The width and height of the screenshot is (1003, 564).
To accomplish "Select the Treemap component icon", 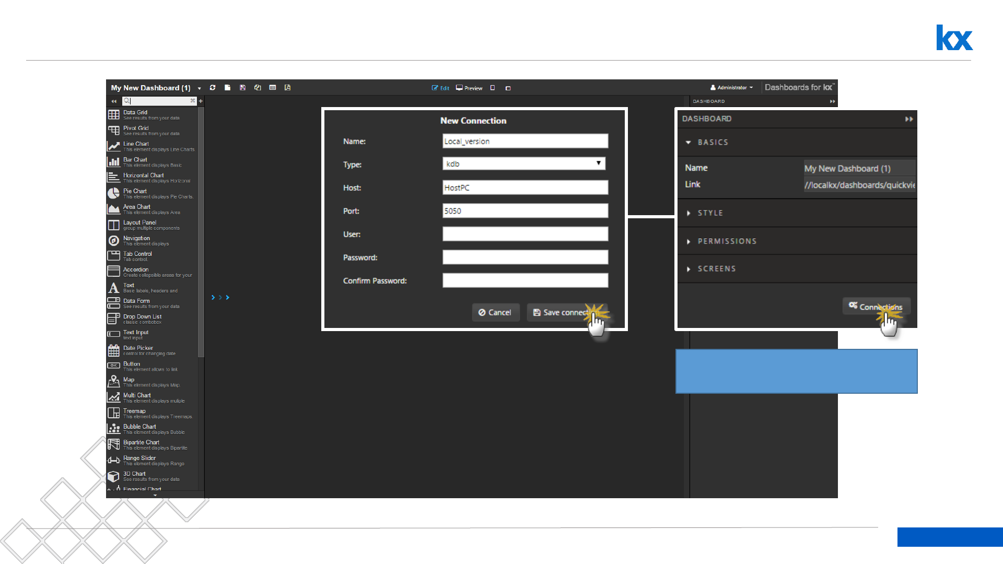I will click(113, 413).
